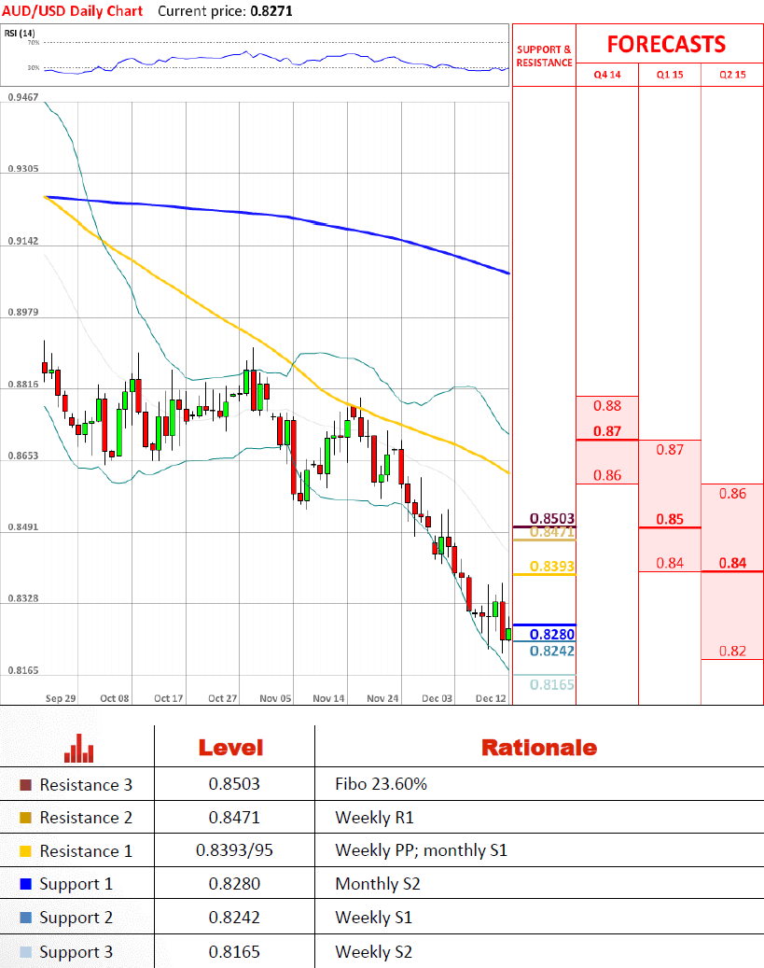Viewport: 764px width, 968px height.
Task: Click the 0.8471 cell in Level column
Action: click(x=234, y=818)
